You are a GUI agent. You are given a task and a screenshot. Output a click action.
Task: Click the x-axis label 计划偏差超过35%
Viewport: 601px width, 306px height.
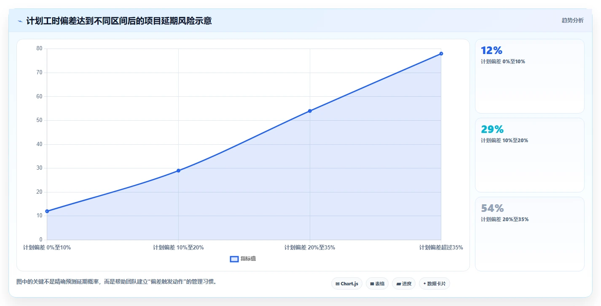point(441,247)
